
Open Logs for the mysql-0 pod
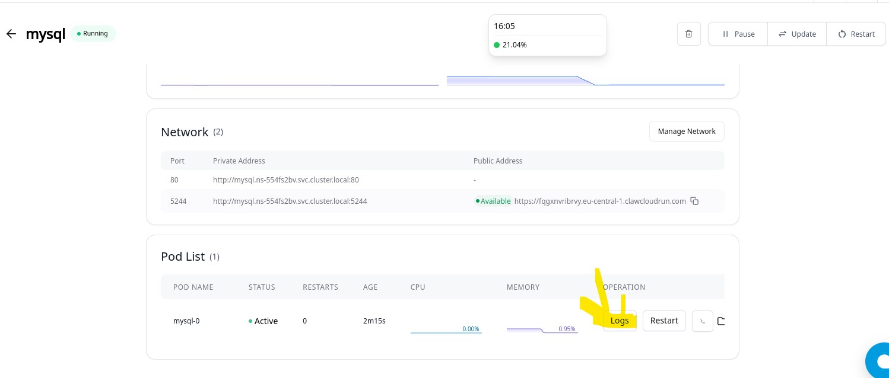click(620, 321)
